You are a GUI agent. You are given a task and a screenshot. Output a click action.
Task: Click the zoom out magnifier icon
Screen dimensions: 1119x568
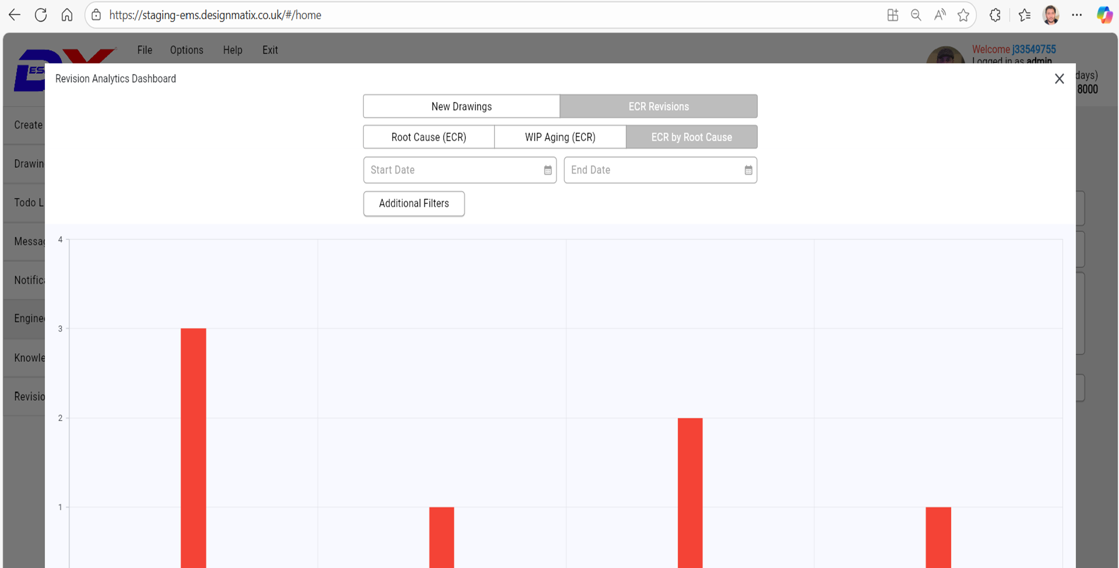[x=916, y=15]
